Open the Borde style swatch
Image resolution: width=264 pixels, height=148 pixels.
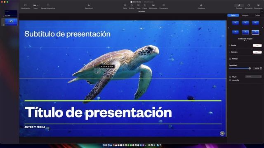point(257,46)
